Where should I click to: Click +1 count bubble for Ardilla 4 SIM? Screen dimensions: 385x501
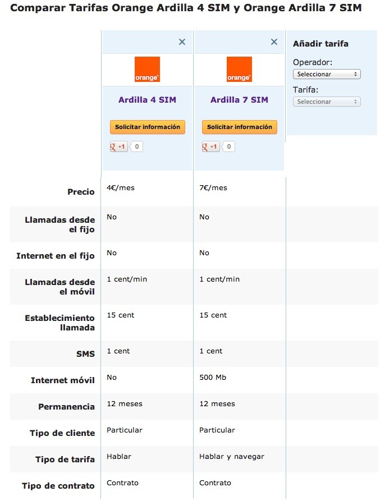pos(136,146)
